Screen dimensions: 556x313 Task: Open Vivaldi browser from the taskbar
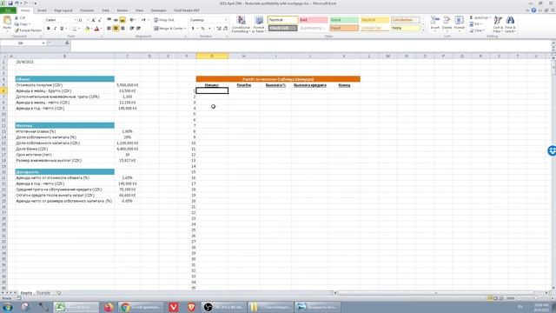(x=174, y=307)
